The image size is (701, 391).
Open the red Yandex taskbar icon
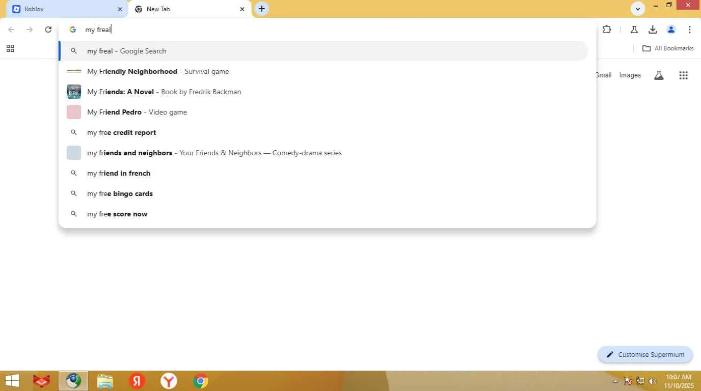pos(137,381)
